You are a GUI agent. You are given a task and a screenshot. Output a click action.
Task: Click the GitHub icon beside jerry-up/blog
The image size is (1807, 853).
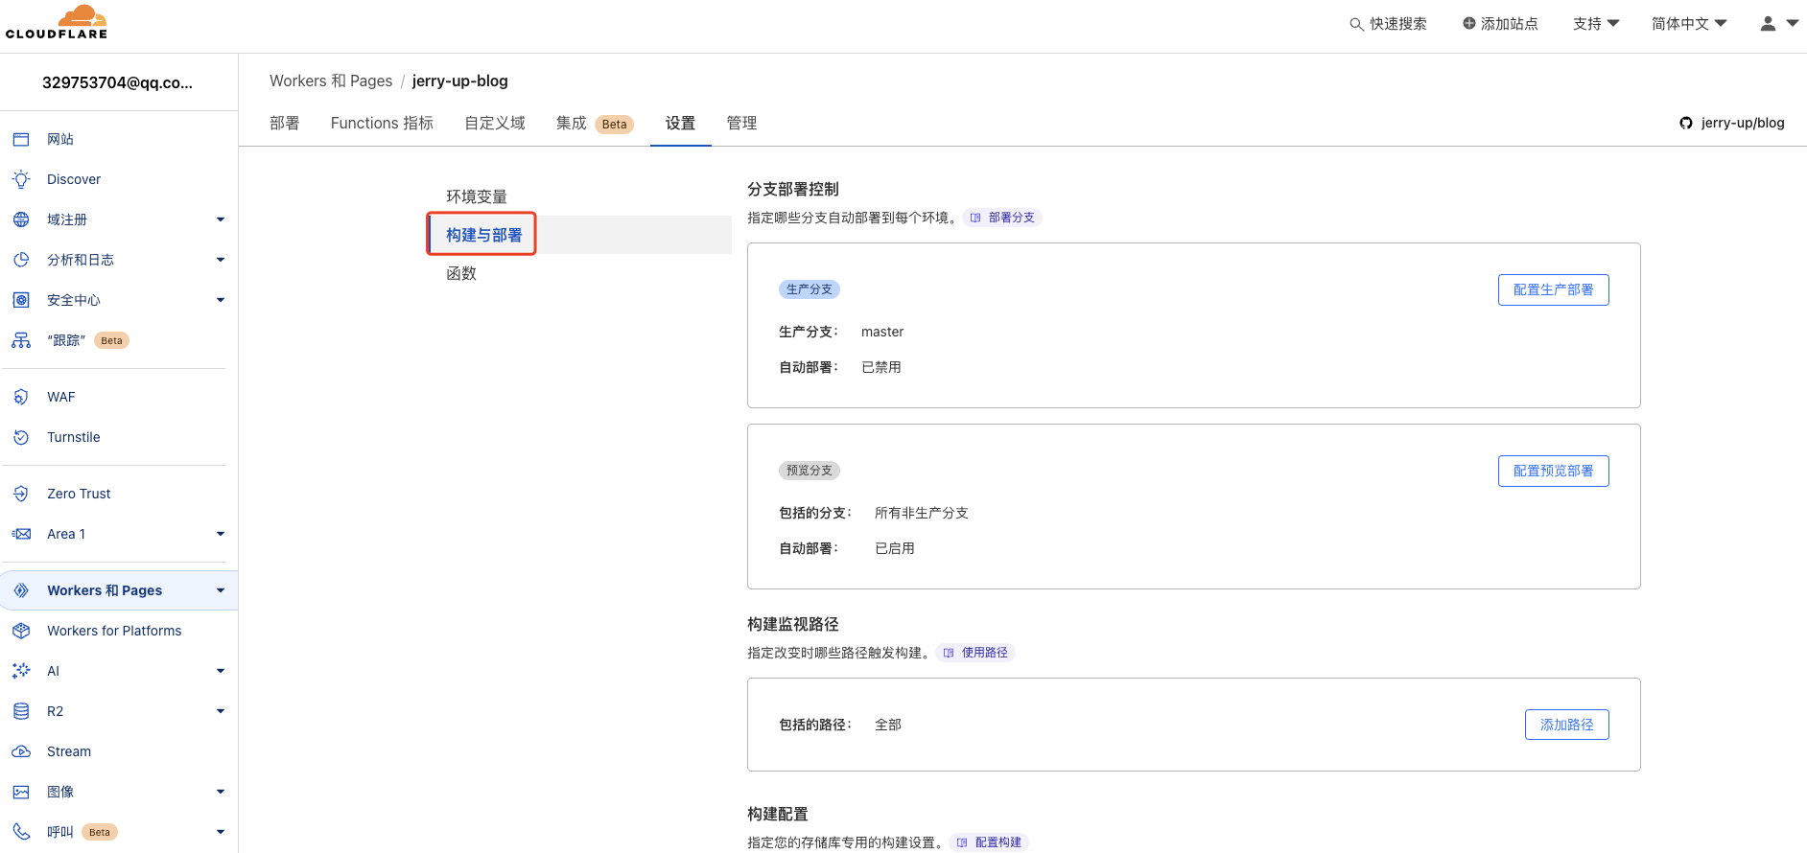pyautogui.click(x=1686, y=123)
